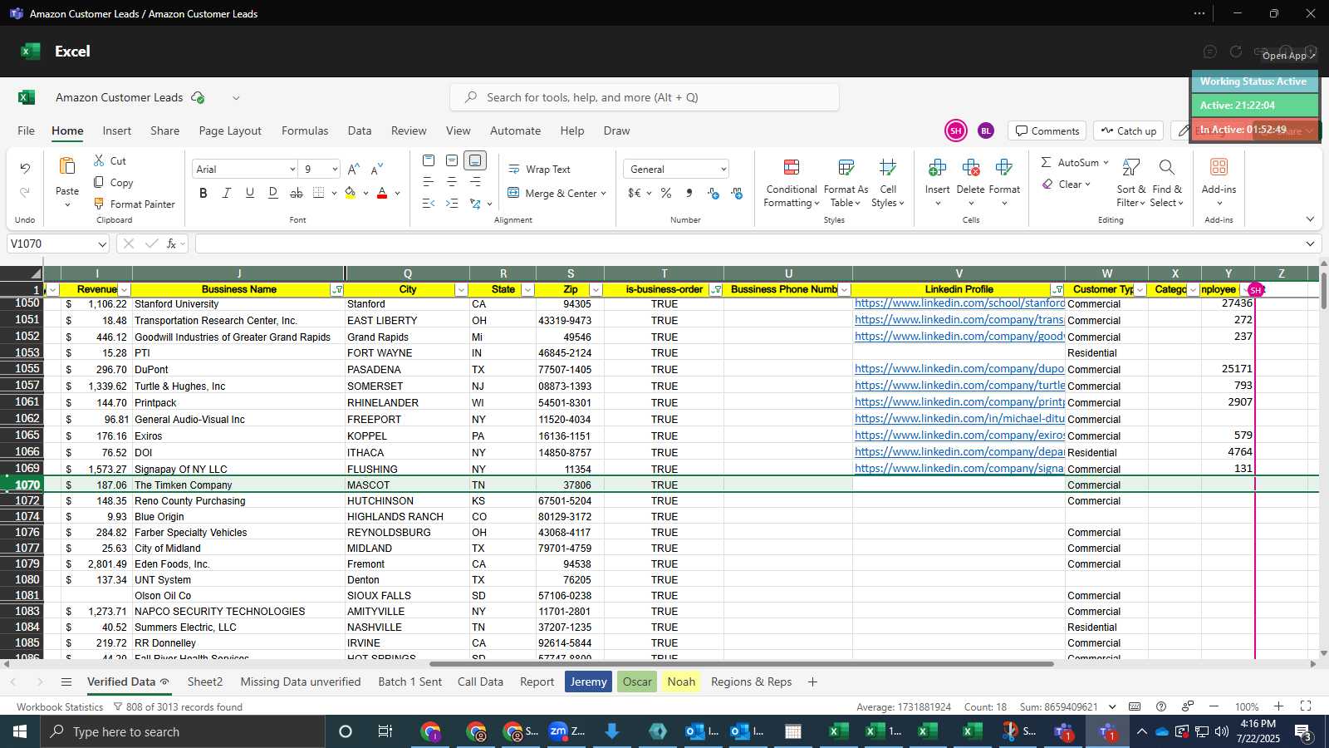Screen dimensions: 1329x748
Task: Open Add-ins
Action: coord(1219,181)
